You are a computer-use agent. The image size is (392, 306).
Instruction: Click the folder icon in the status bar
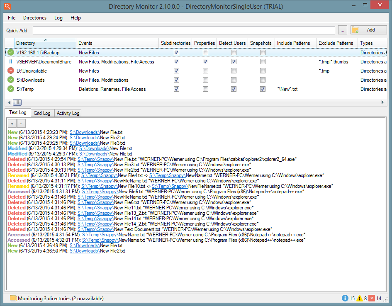tap(13, 298)
